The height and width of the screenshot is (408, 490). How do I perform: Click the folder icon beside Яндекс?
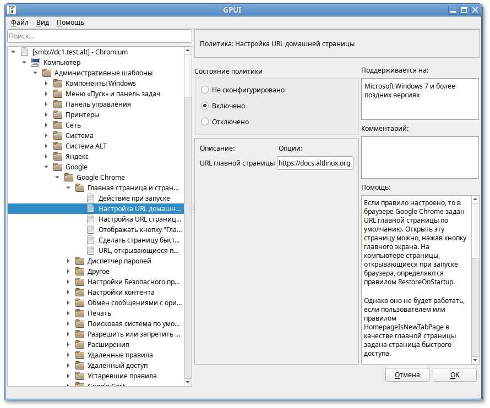click(x=57, y=156)
